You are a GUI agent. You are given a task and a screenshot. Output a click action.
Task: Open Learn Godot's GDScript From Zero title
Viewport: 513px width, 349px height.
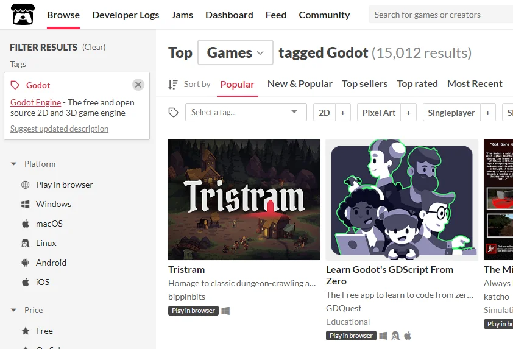(390, 275)
